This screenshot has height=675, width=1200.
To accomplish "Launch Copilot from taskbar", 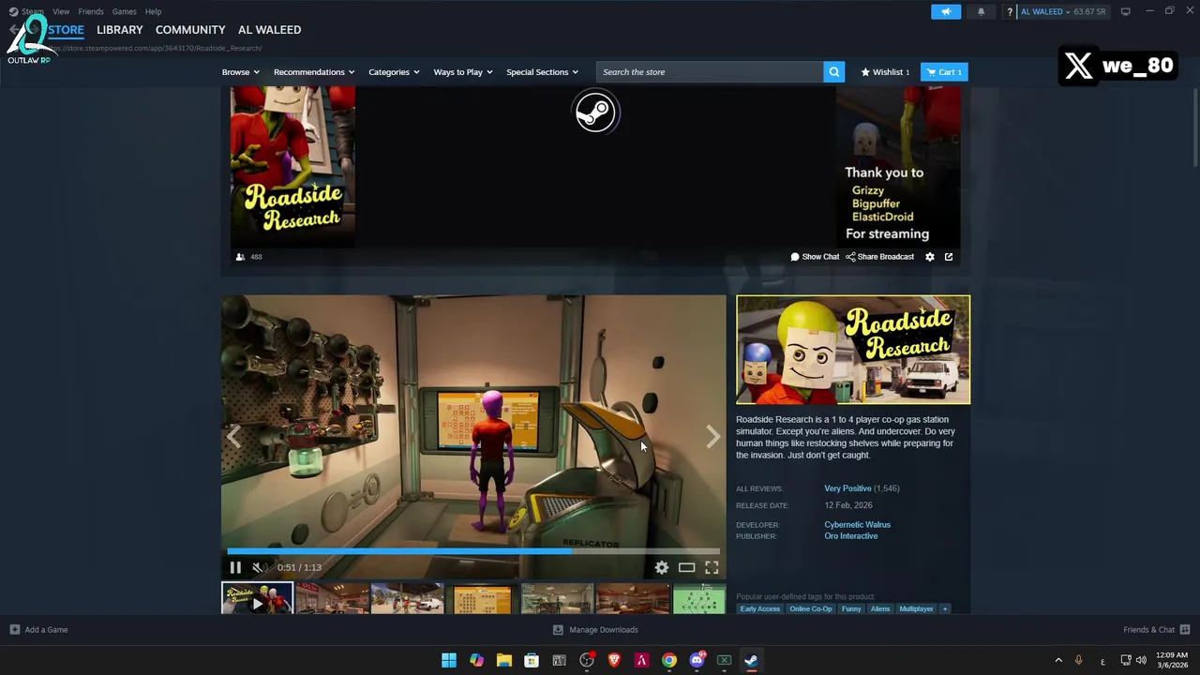I will 476,660.
